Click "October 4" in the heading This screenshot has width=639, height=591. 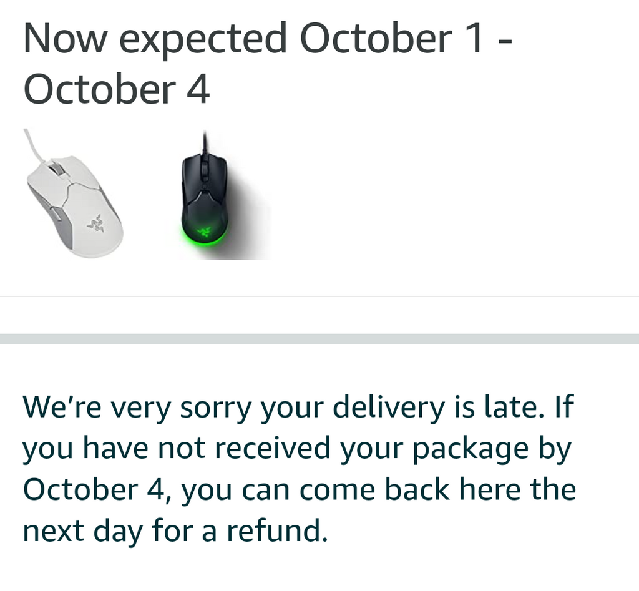coord(117,89)
